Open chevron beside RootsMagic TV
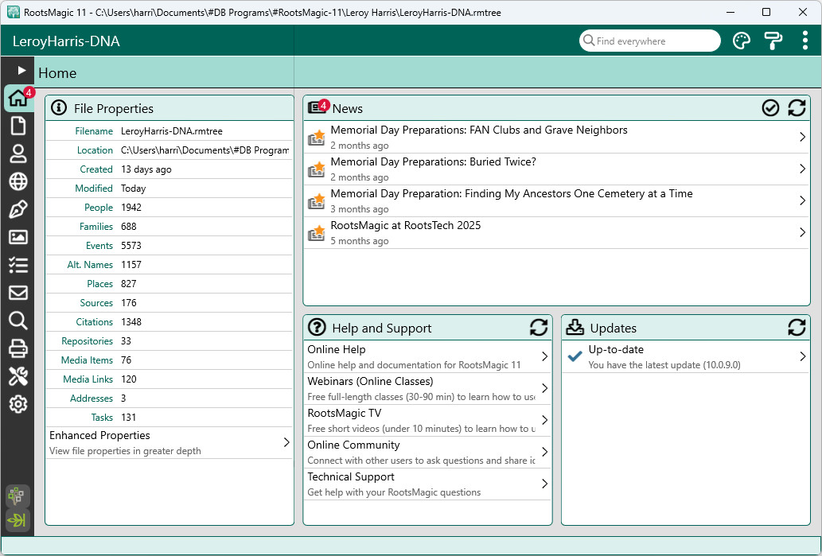822x556 pixels. [x=544, y=420]
